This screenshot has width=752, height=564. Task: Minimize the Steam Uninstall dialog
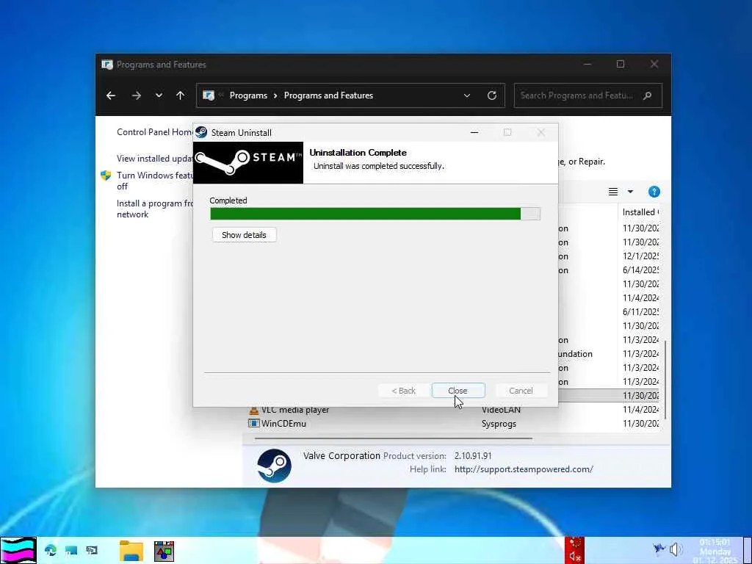(x=474, y=132)
